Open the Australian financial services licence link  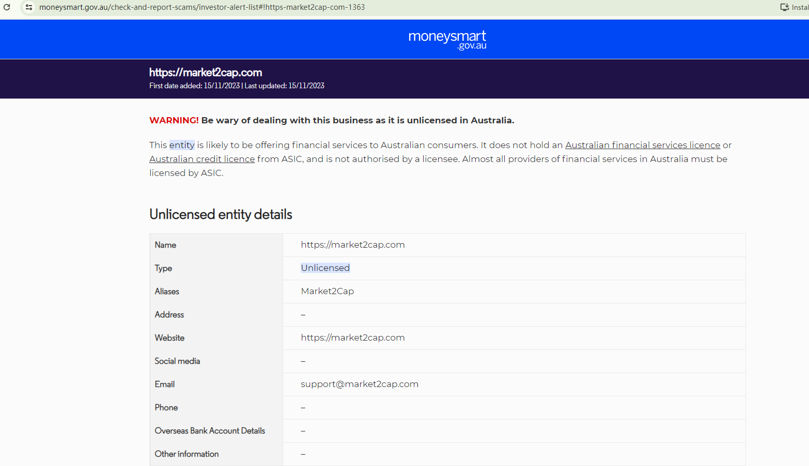(643, 145)
